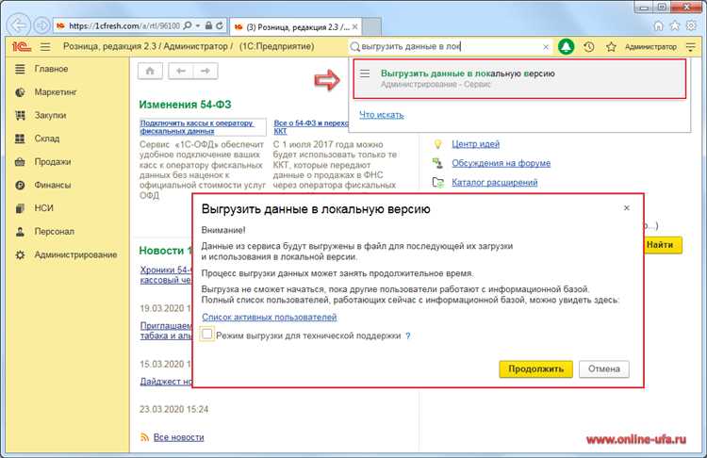Open the 'Что искать' link
Screen dimensions: 707x458
point(381,115)
